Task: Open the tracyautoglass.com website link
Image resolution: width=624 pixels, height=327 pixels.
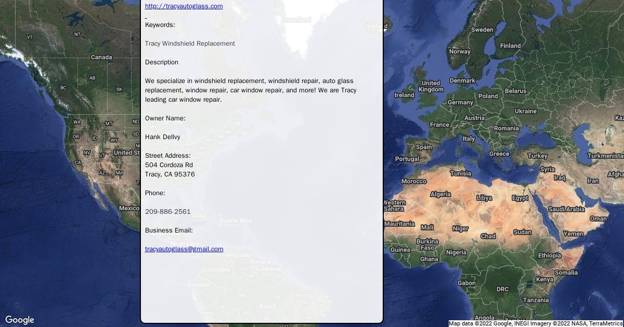Action: (184, 6)
